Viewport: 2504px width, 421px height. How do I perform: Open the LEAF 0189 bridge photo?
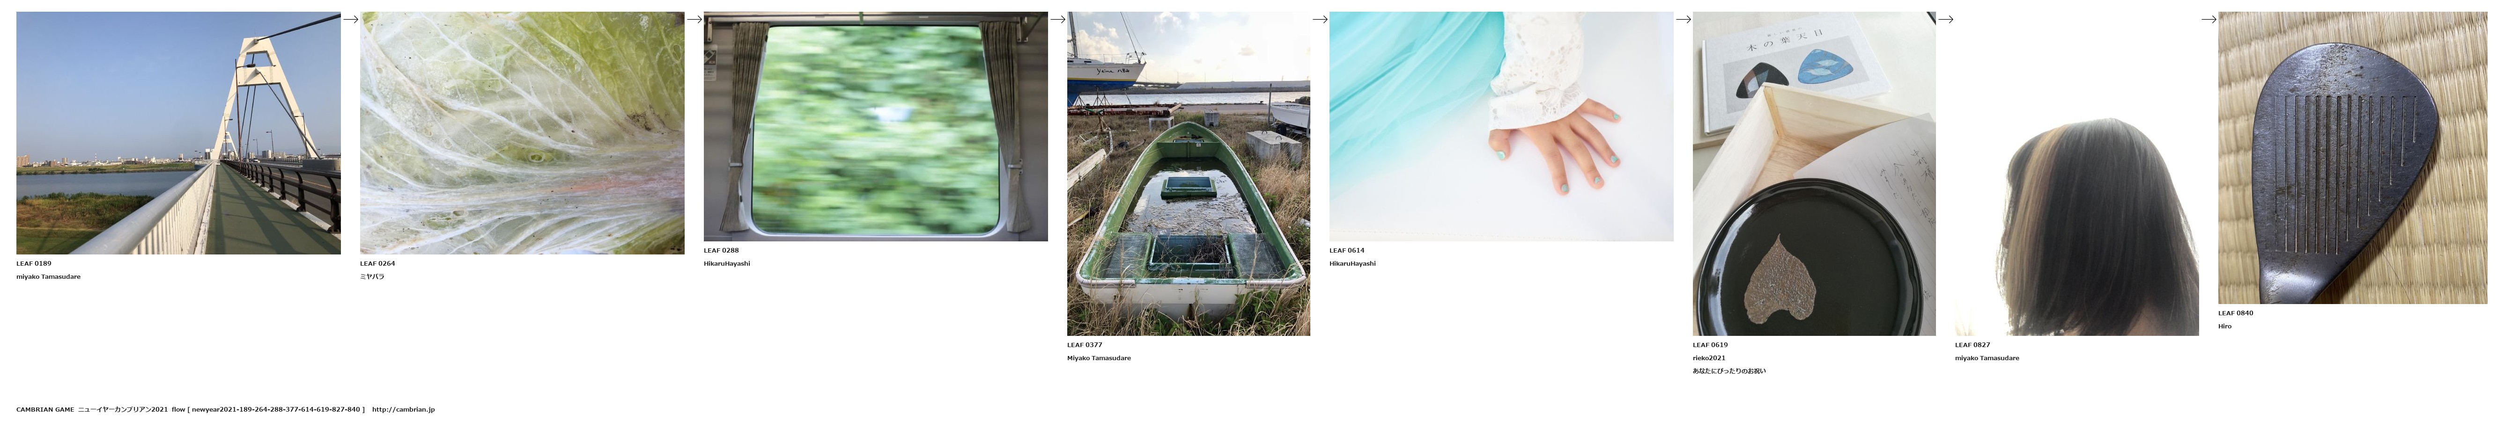click(179, 133)
